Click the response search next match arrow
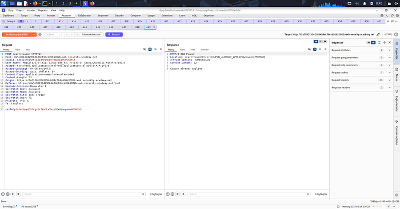The image size is (400, 209). click(x=183, y=194)
